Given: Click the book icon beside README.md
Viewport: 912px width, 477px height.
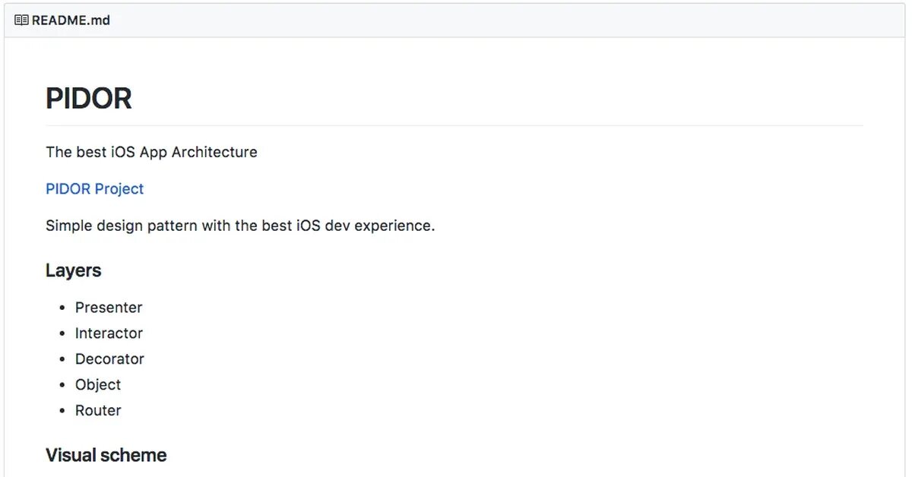Looking at the screenshot, I should click(21, 21).
